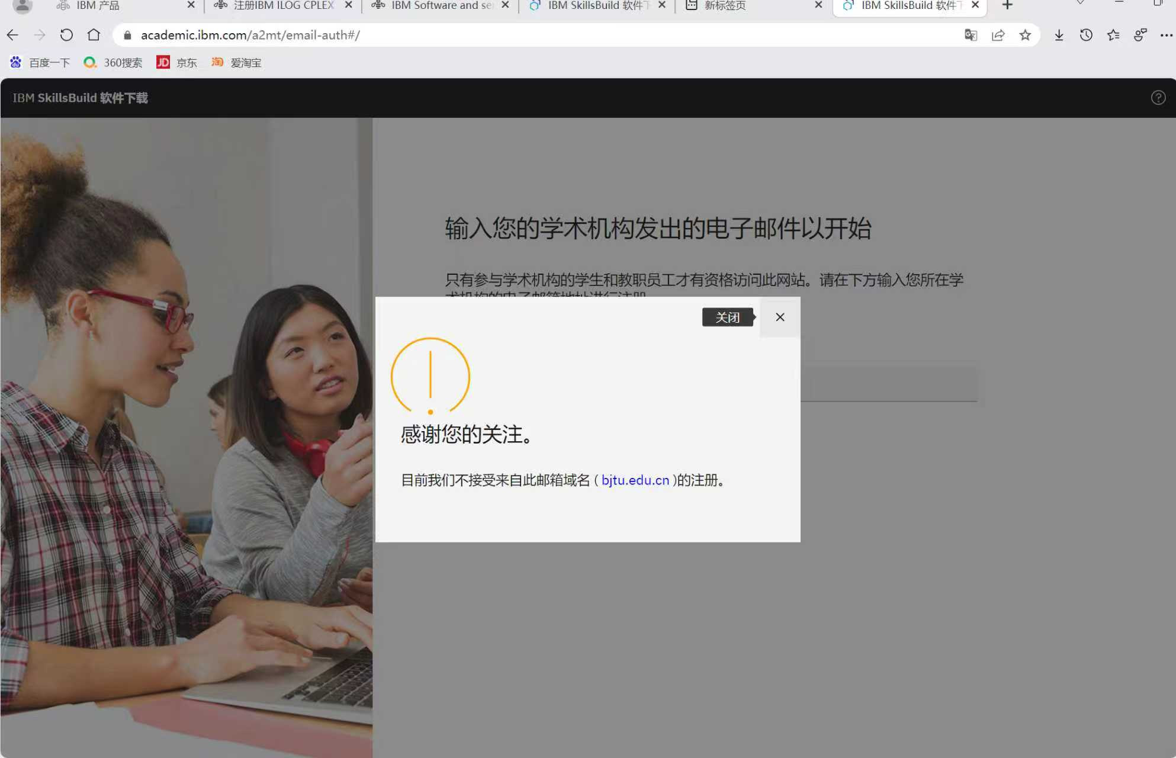The width and height of the screenshot is (1176, 758).
Task: Click the bjtu.edu.cn domain link
Action: [x=635, y=480]
